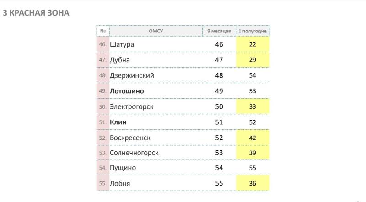This screenshot has height=202, width=366.
Task: Select yellow cell with value 36
Action: [253, 183]
